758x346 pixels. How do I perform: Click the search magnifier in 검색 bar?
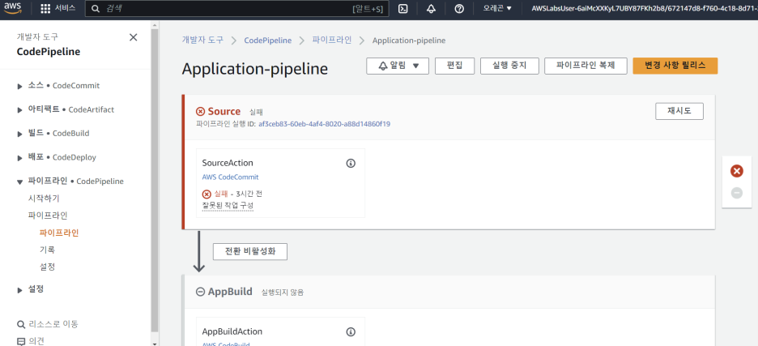pos(96,9)
